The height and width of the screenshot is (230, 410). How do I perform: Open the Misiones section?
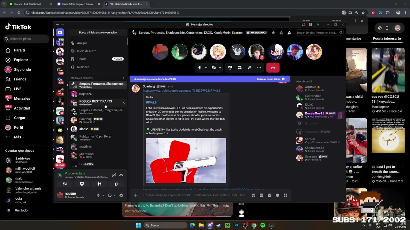tap(98, 67)
